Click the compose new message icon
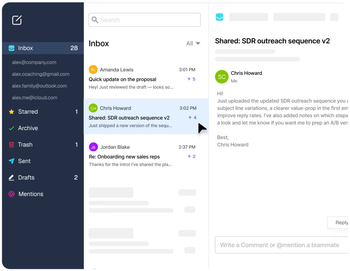Image resolution: width=350 pixels, height=271 pixels. click(x=17, y=20)
